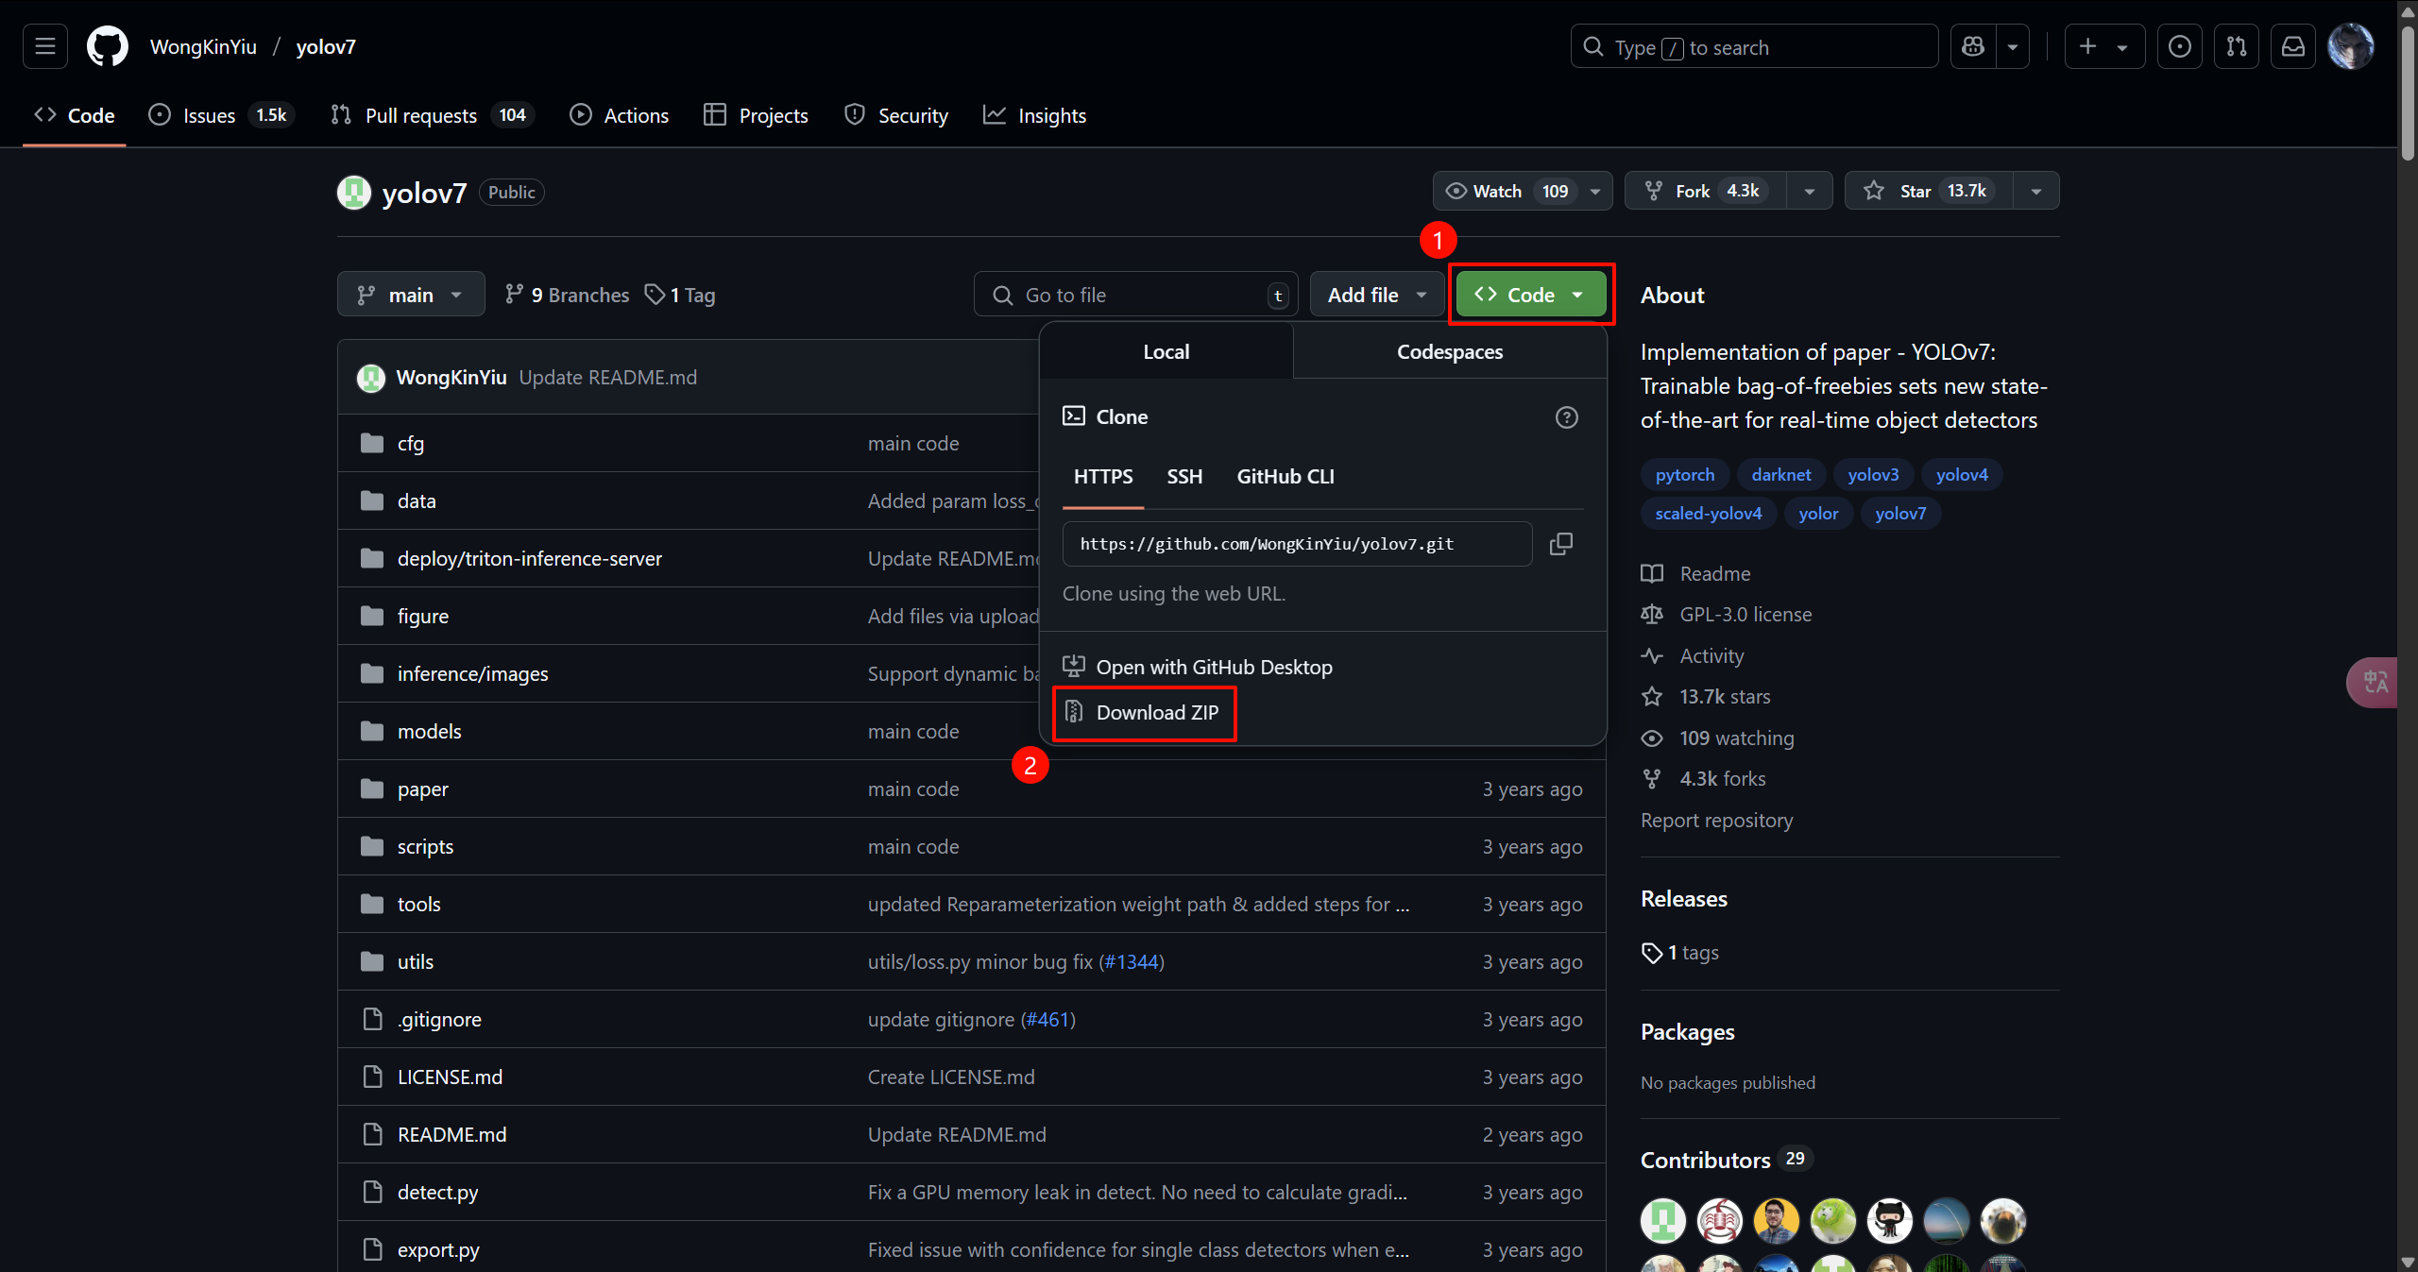Click the Copilot icon in header
Viewport: 2418px width, 1272px height.
[1973, 46]
